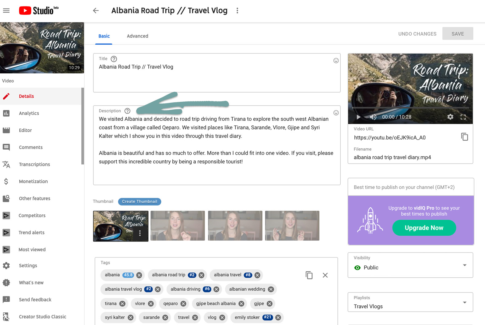Open Monetization in the sidebar

tap(41, 182)
